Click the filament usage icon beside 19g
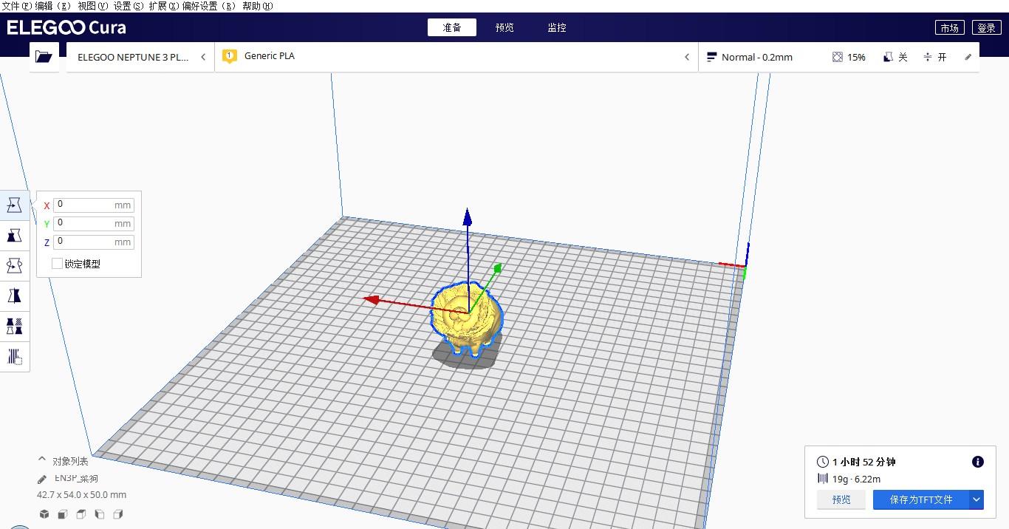 [823, 479]
